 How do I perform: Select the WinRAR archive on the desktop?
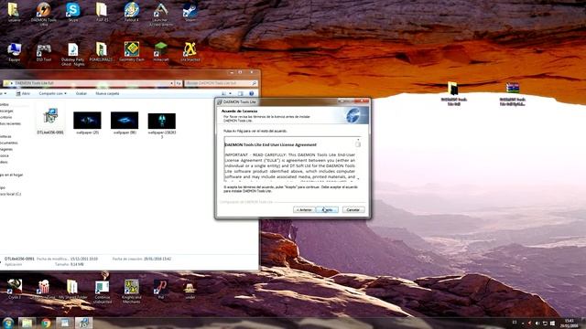coord(513,94)
